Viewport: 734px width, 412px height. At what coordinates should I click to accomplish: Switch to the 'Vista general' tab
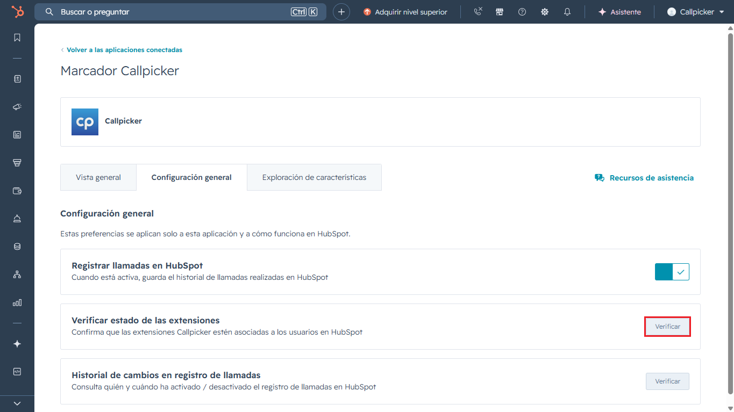tap(98, 177)
